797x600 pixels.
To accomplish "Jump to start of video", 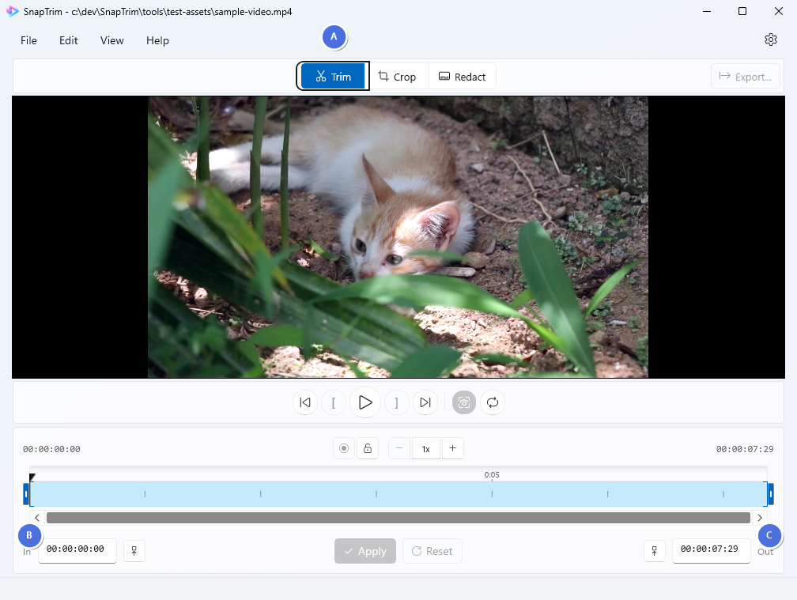I will [304, 402].
